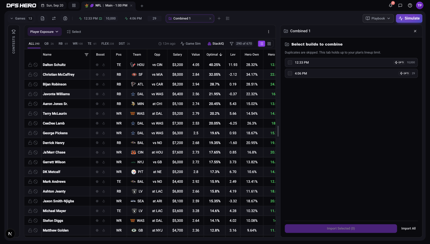Switch to the FLEX position tab
The height and width of the screenshot is (244, 430).
[x=107, y=43]
